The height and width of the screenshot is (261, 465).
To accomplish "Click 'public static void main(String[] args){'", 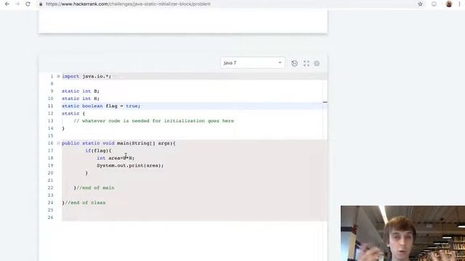I will click(x=118, y=144).
